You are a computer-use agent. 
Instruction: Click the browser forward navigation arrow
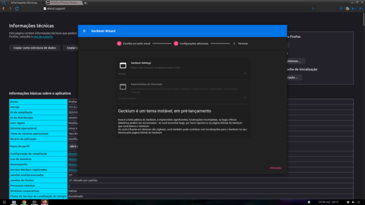tap(10, 9)
